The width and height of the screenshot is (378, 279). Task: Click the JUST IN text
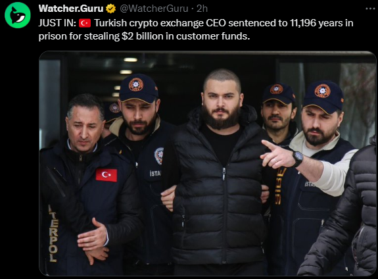[x=57, y=23]
